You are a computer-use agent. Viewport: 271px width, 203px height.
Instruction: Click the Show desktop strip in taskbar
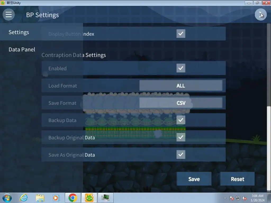(x=269, y=198)
